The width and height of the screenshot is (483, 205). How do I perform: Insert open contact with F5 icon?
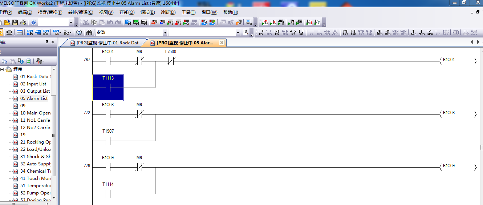pyautogui.click(x=261, y=33)
